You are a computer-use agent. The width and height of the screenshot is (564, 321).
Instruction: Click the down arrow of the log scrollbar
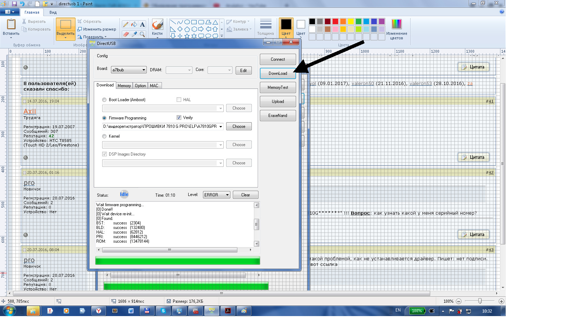[257, 244]
